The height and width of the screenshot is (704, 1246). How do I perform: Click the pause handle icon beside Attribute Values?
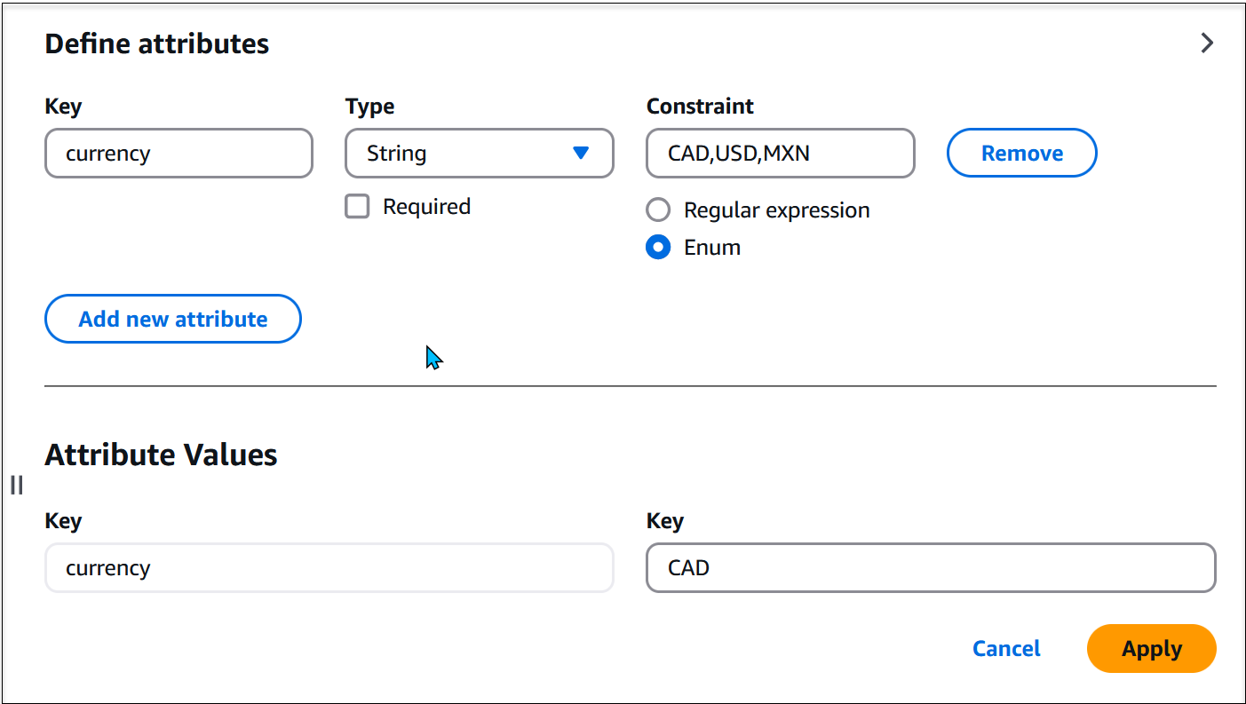[16, 485]
